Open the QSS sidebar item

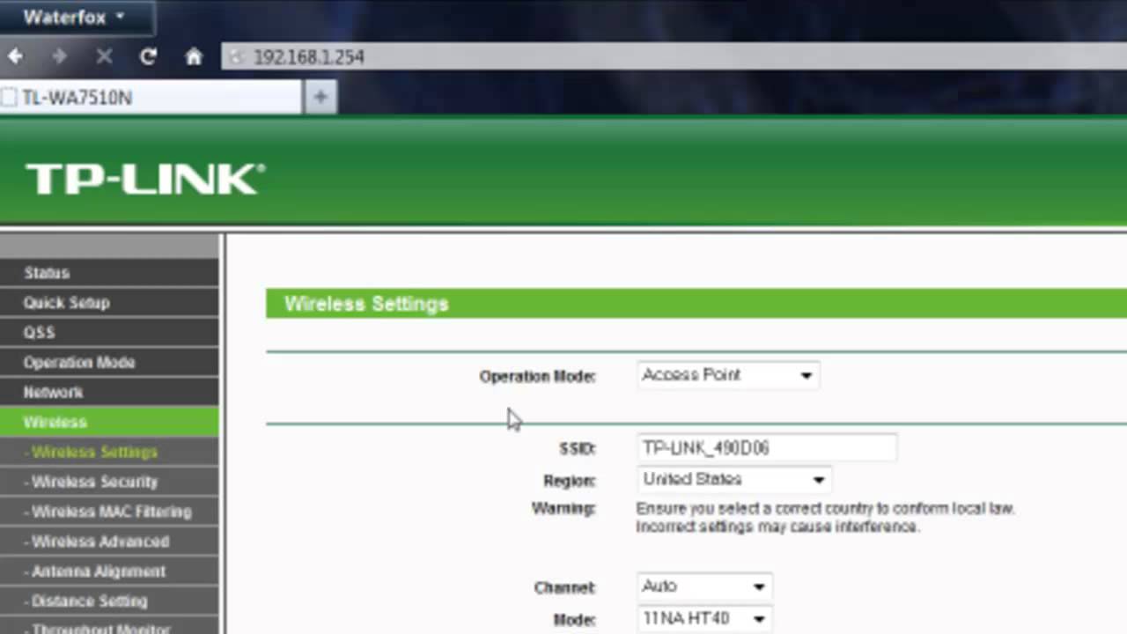click(x=109, y=333)
